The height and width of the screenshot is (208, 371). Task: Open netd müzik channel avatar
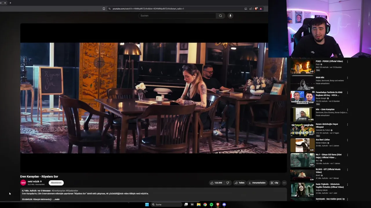coord(23,183)
